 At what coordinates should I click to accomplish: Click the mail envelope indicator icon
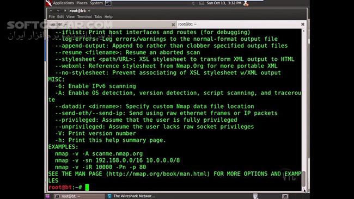[x=202, y=3]
